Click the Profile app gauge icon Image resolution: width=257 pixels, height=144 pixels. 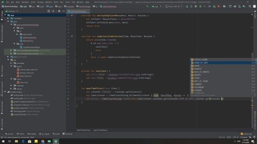[x=210, y=6]
